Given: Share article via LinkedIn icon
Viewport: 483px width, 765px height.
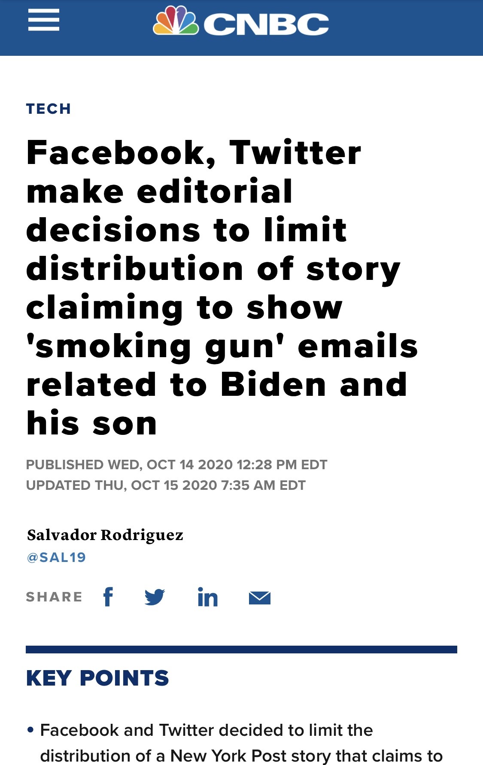Looking at the screenshot, I should point(207,597).
